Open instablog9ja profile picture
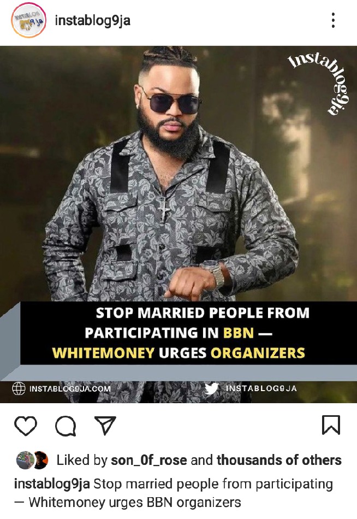The width and height of the screenshot is (357, 519). pyautogui.click(x=29, y=21)
